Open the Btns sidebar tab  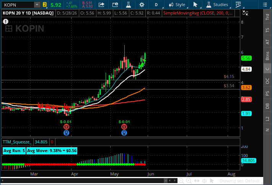tap(267, 56)
